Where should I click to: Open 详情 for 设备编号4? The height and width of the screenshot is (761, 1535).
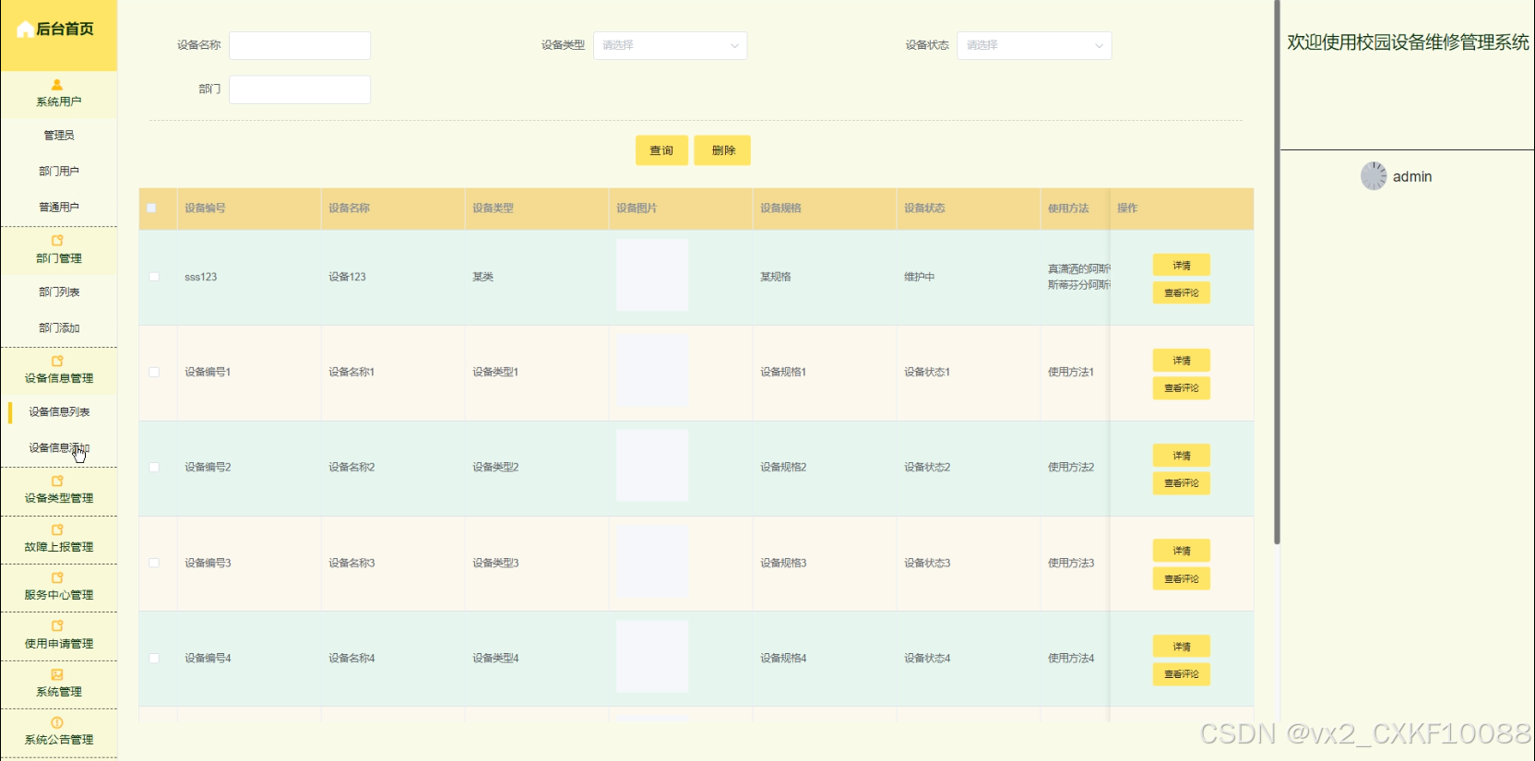(1182, 647)
